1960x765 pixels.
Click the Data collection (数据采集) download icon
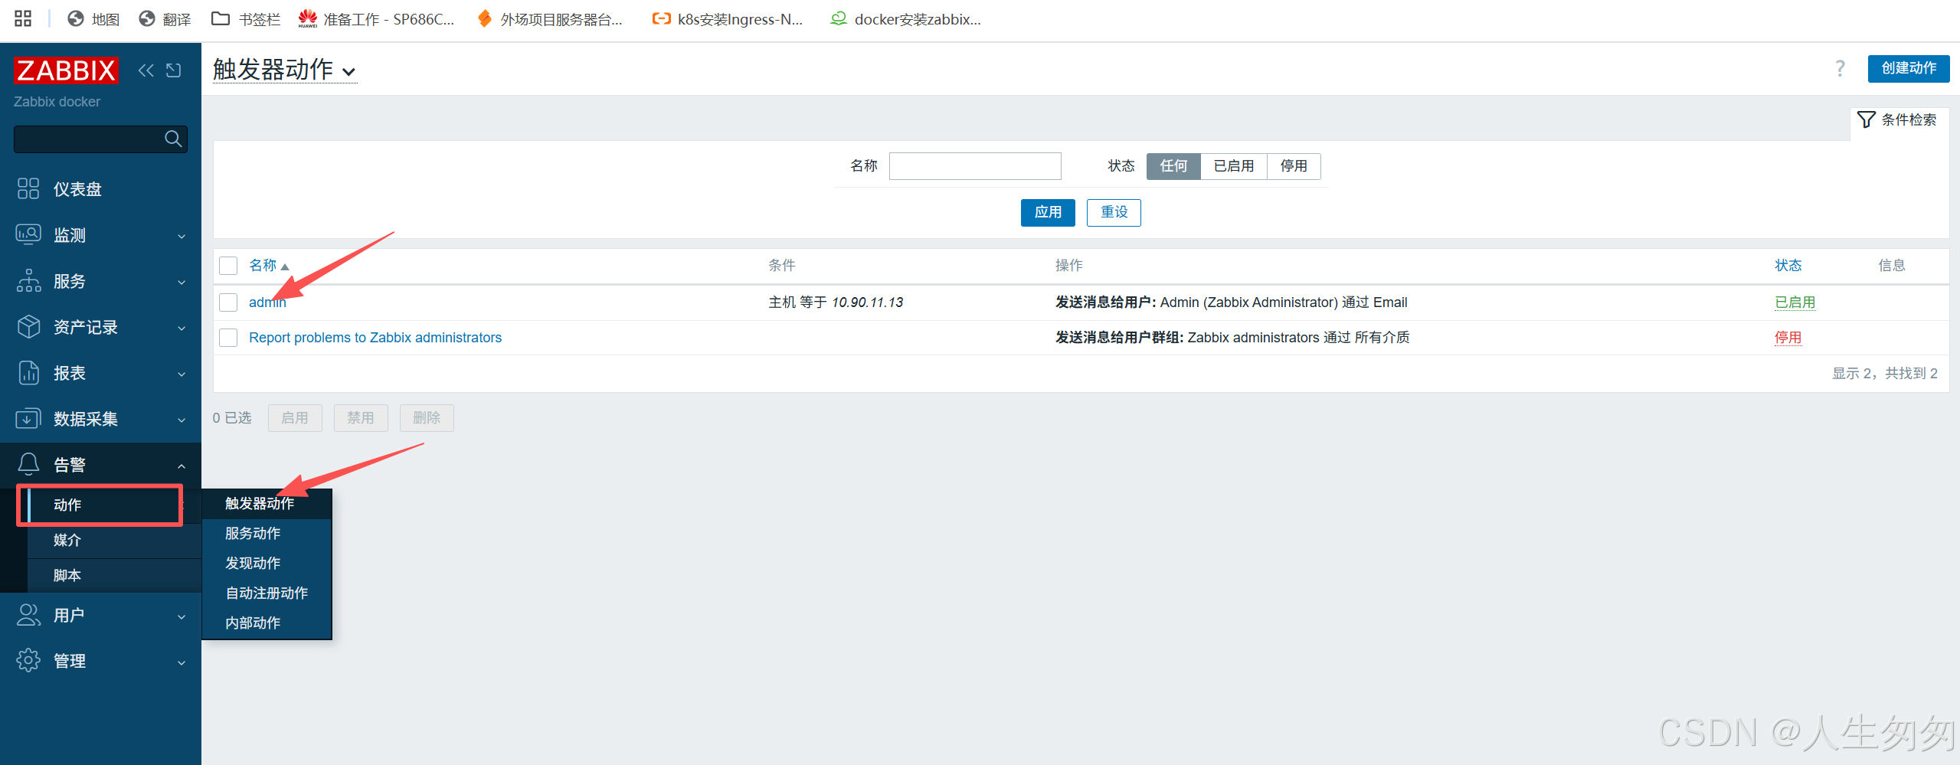[28, 418]
